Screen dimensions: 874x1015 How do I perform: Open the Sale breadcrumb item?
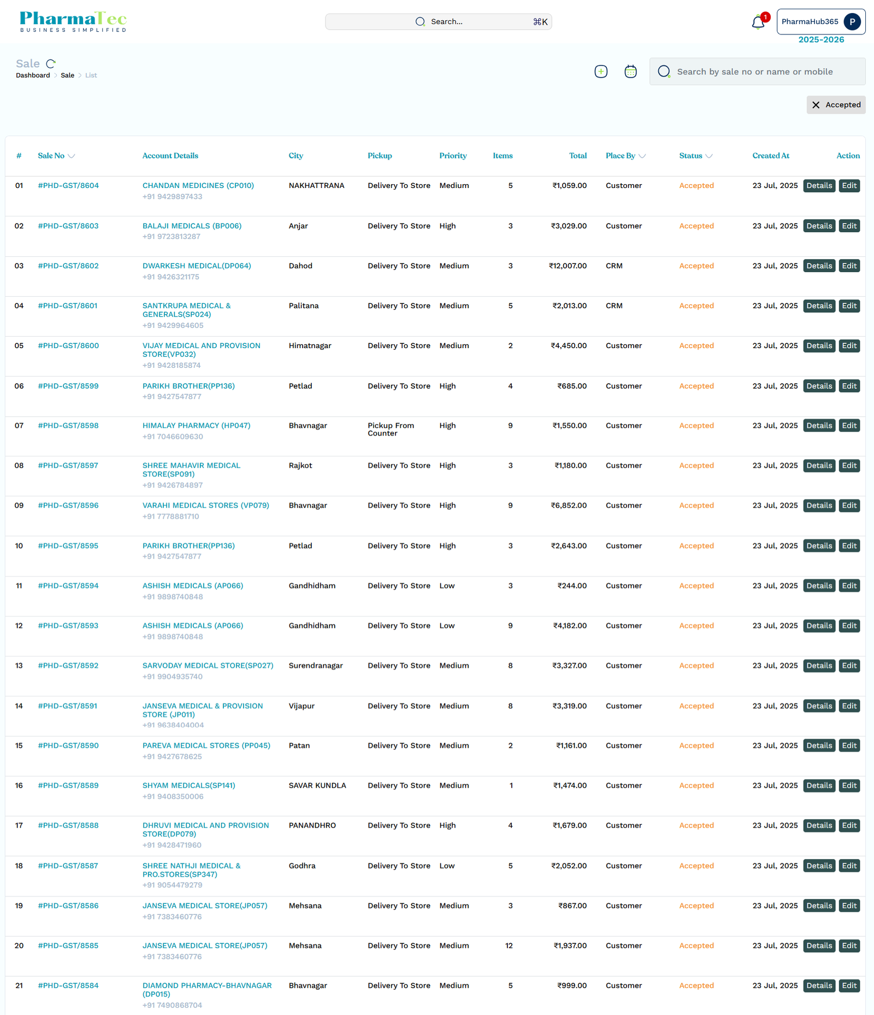click(x=68, y=75)
